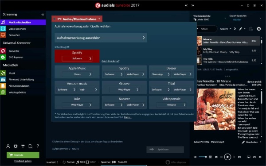Skip to next track in player

[239, 157]
